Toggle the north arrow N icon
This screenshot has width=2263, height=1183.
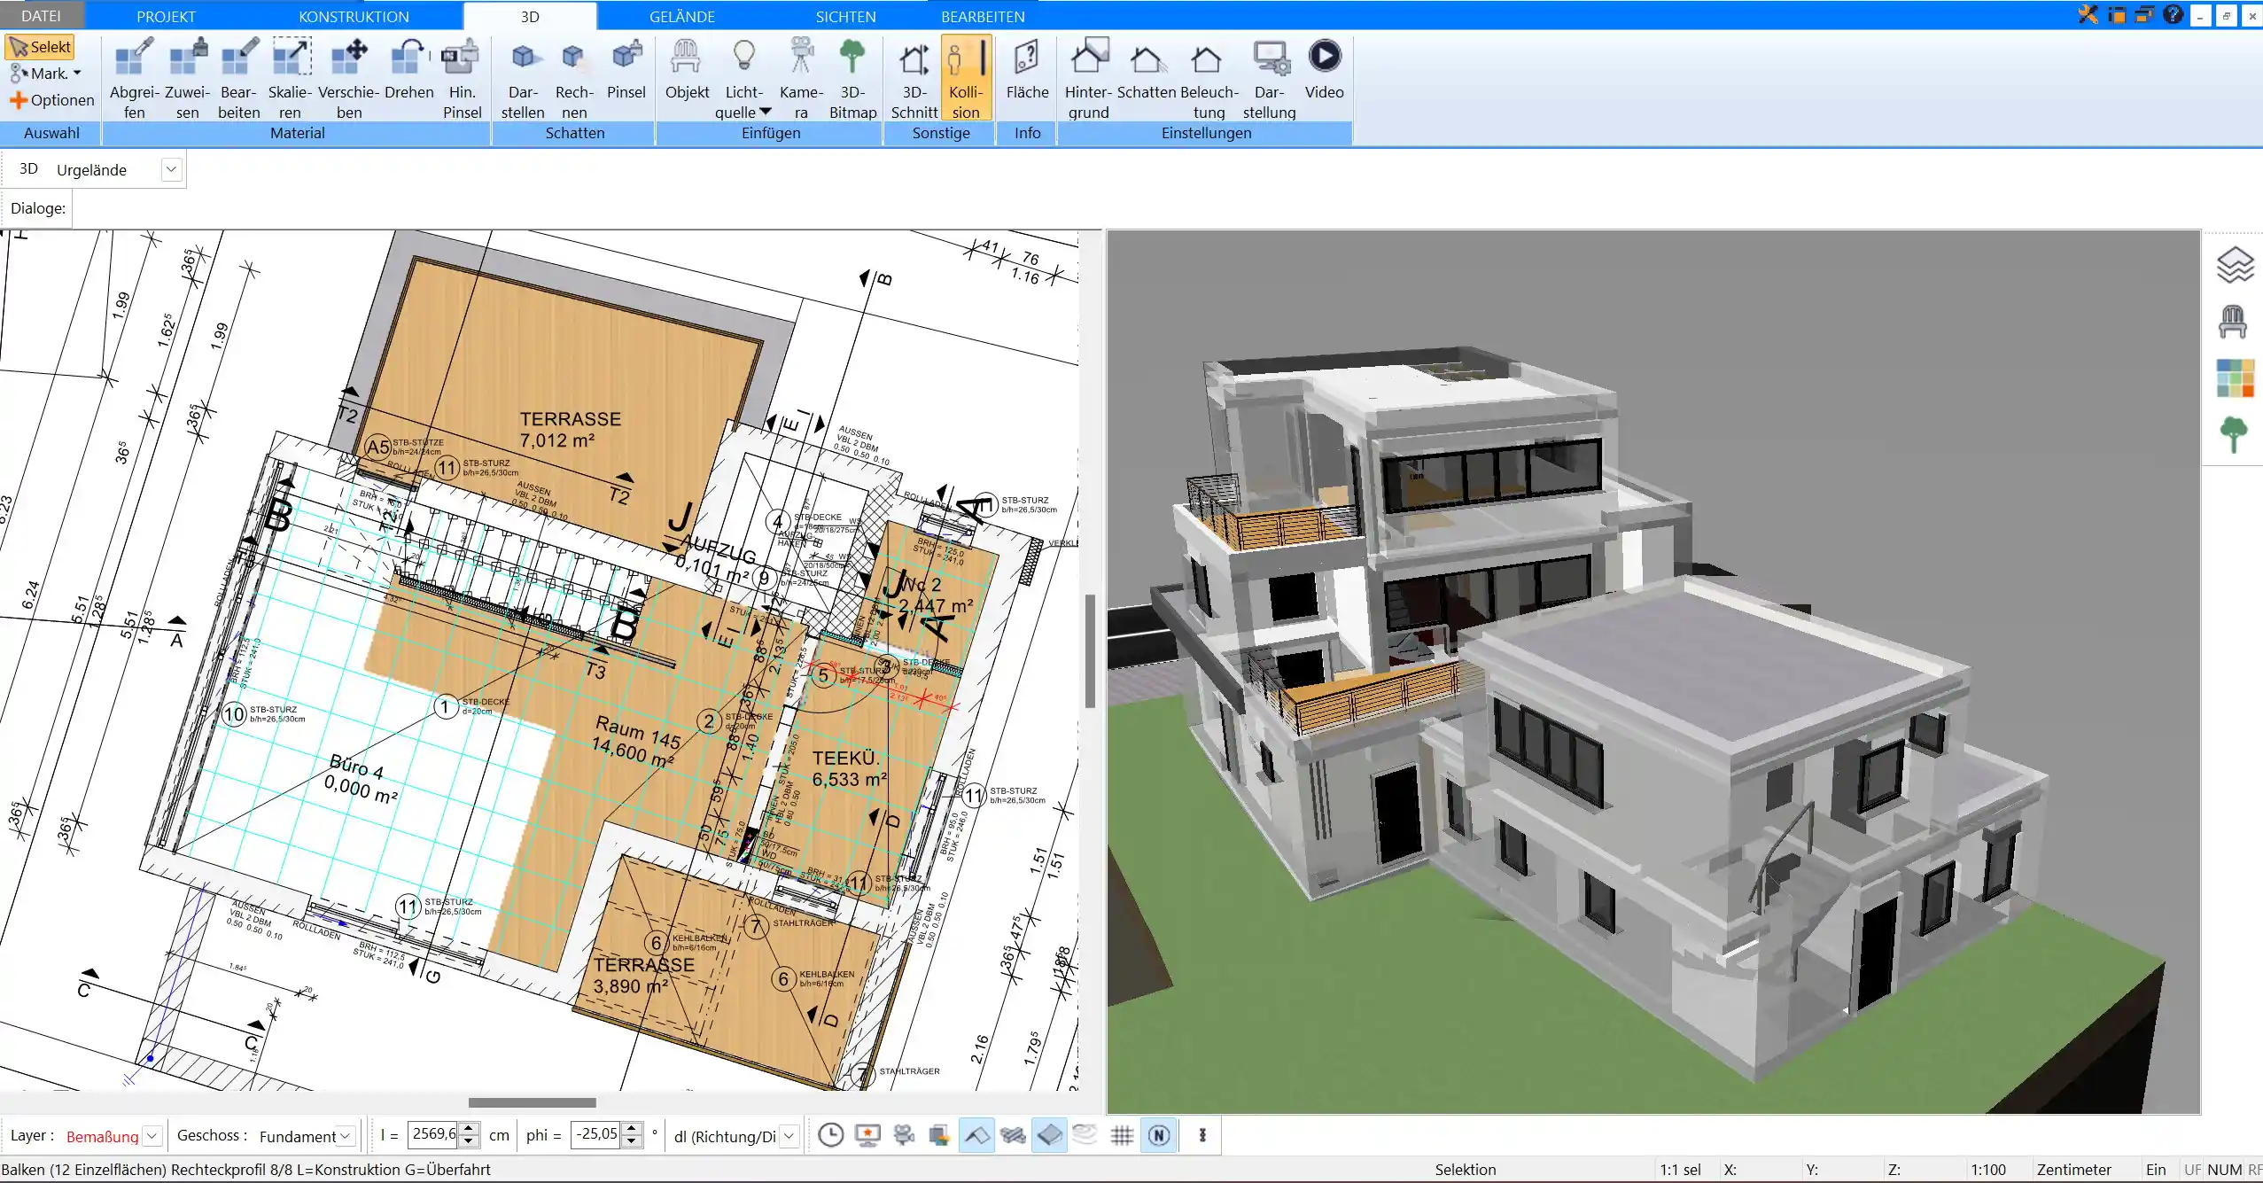point(1159,1135)
